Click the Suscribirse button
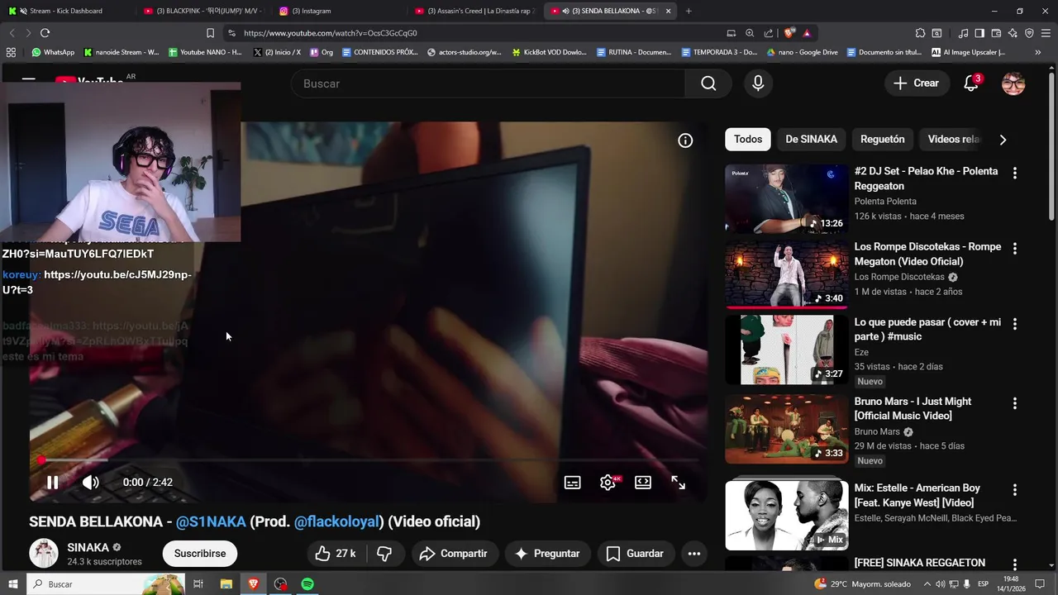1058x595 pixels. point(200,553)
